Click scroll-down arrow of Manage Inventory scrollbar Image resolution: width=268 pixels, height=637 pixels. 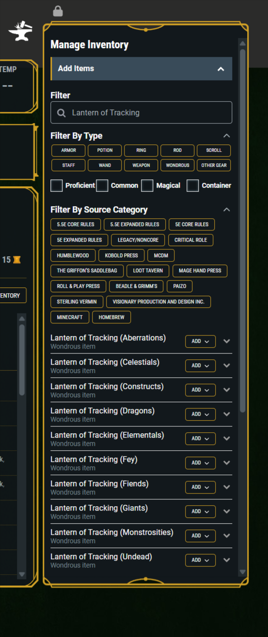[x=242, y=572]
